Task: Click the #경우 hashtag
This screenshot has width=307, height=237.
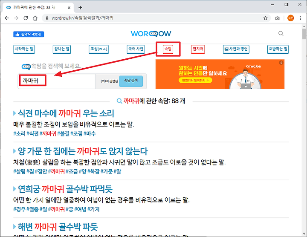Action: [19, 209]
